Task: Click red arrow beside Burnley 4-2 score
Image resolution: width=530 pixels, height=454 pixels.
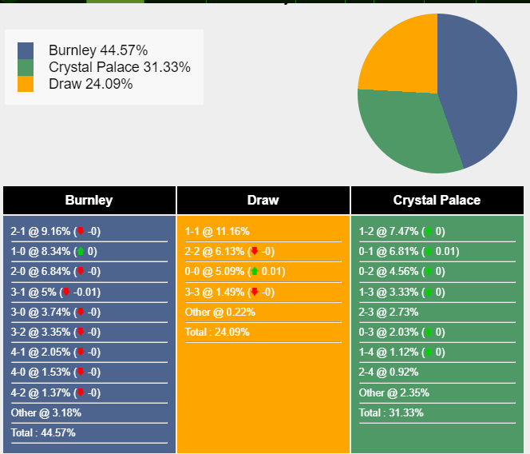Action: click(x=81, y=392)
